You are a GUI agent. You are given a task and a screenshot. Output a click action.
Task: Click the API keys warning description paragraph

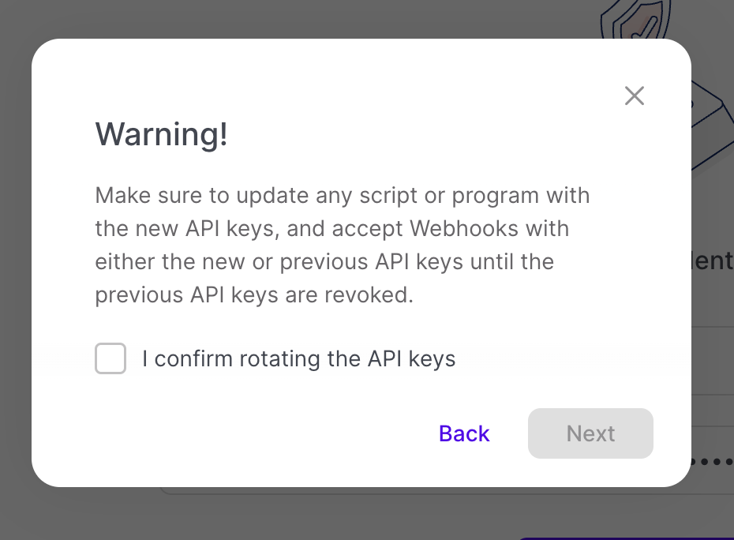coord(343,245)
